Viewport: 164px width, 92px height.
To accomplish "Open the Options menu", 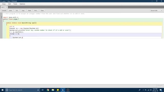I will [x=22, y=4].
